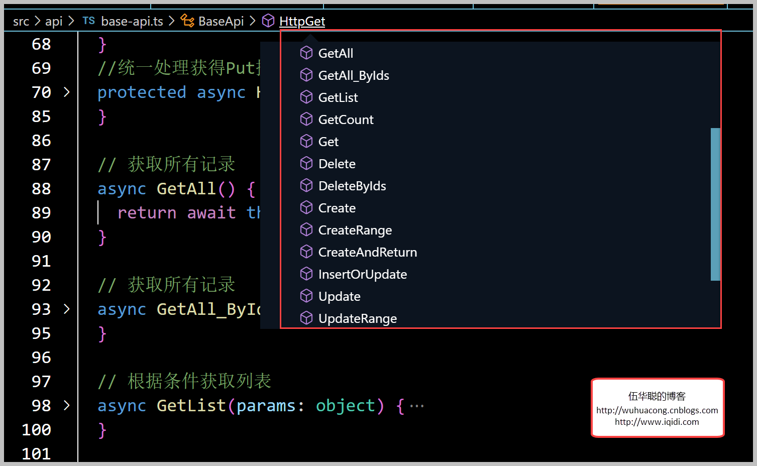Unfold the GetAll_ByIds block at line 93
The width and height of the screenshot is (757, 466).
67,309
